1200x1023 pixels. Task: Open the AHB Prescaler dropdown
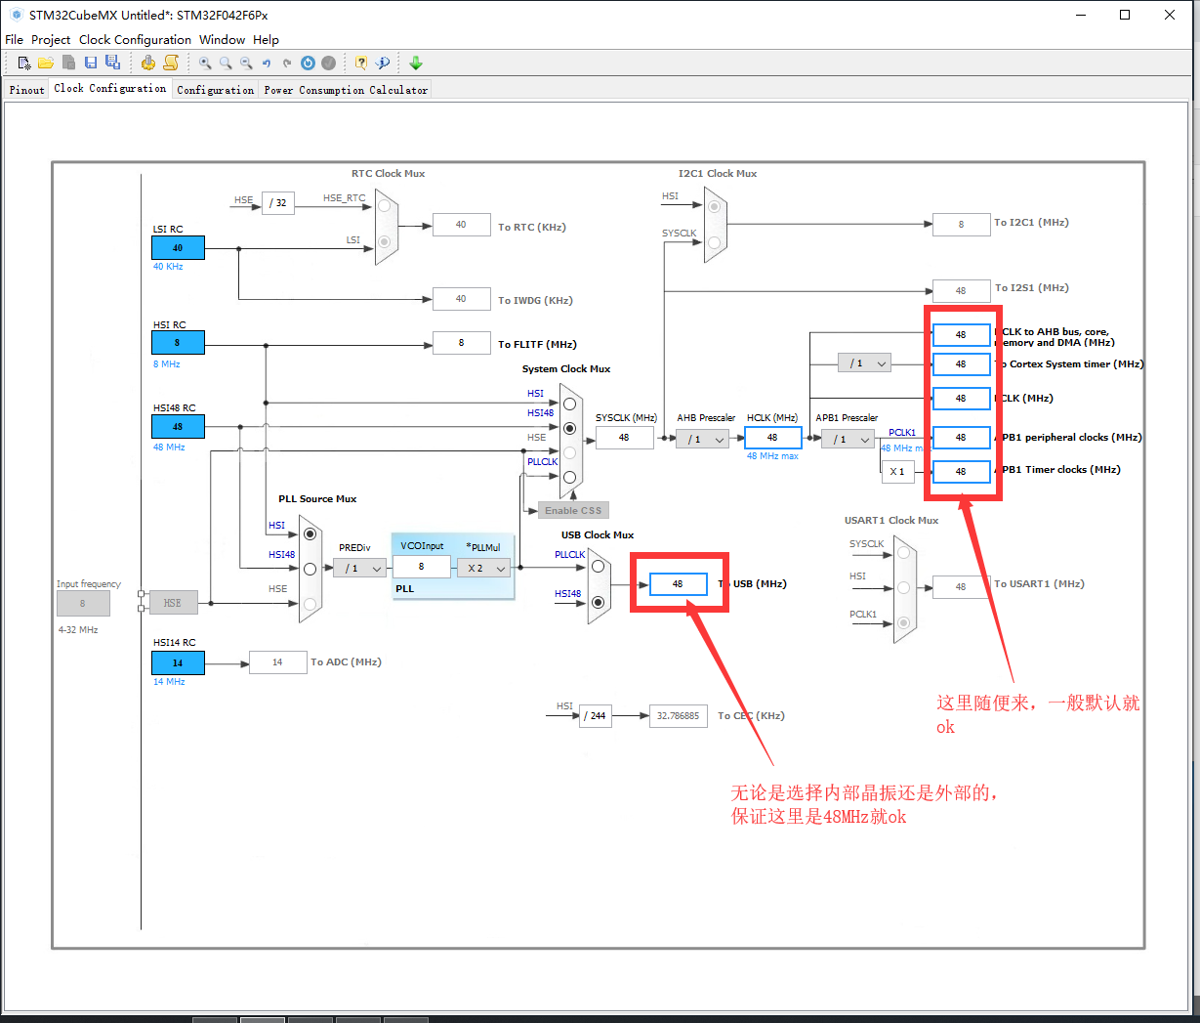[x=701, y=438]
